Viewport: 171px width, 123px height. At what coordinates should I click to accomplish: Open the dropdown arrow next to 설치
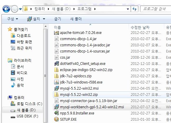click(44, 19)
